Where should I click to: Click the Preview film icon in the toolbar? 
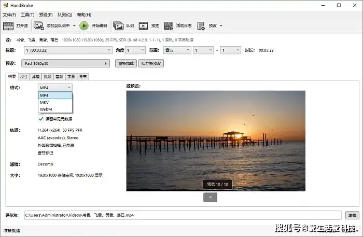point(143,26)
